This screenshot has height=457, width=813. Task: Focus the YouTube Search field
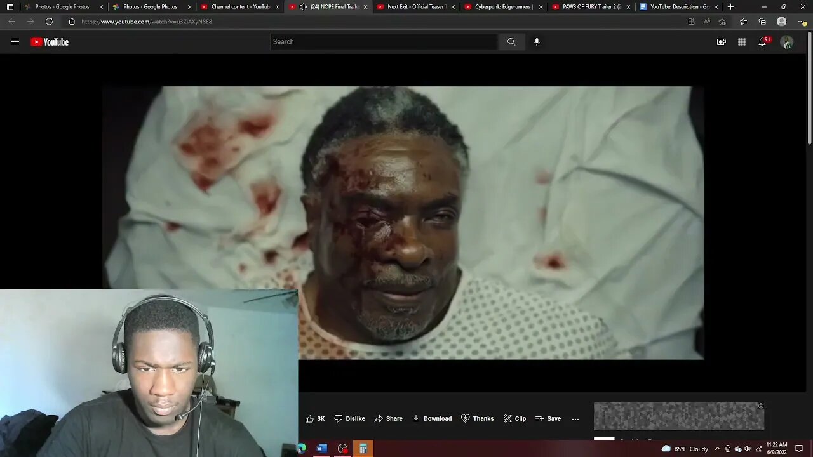[x=384, y=42]
